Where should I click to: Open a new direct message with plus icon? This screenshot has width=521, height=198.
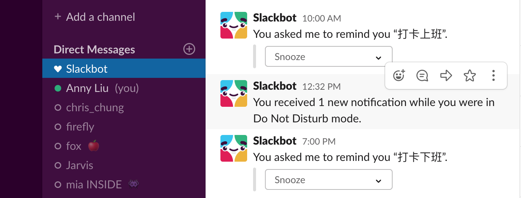189,49
